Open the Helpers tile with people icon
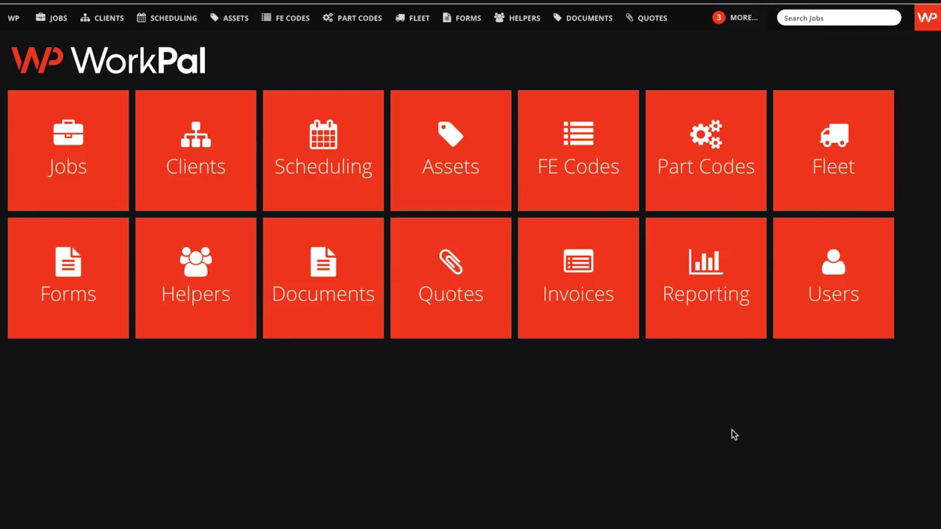This screenshot has height=529, width=941. 196,278
